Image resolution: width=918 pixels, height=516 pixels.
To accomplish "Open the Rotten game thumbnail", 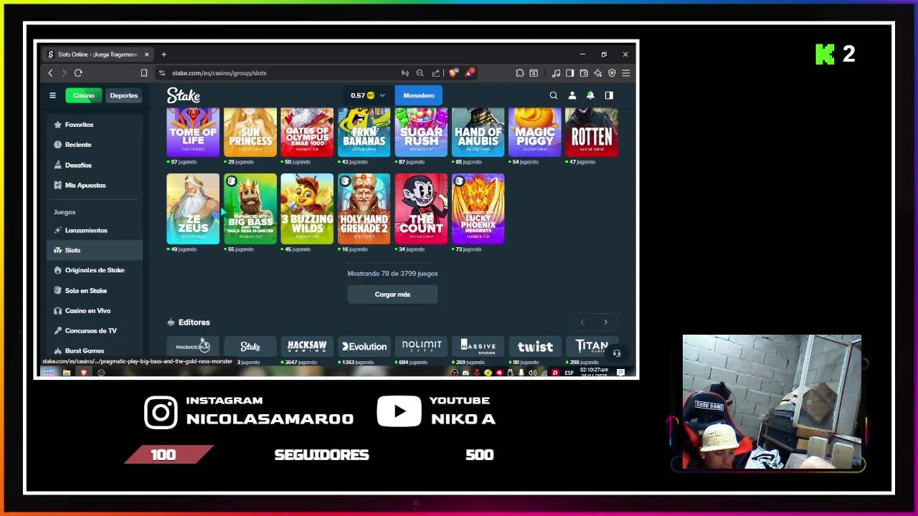I will coord(592,133).
